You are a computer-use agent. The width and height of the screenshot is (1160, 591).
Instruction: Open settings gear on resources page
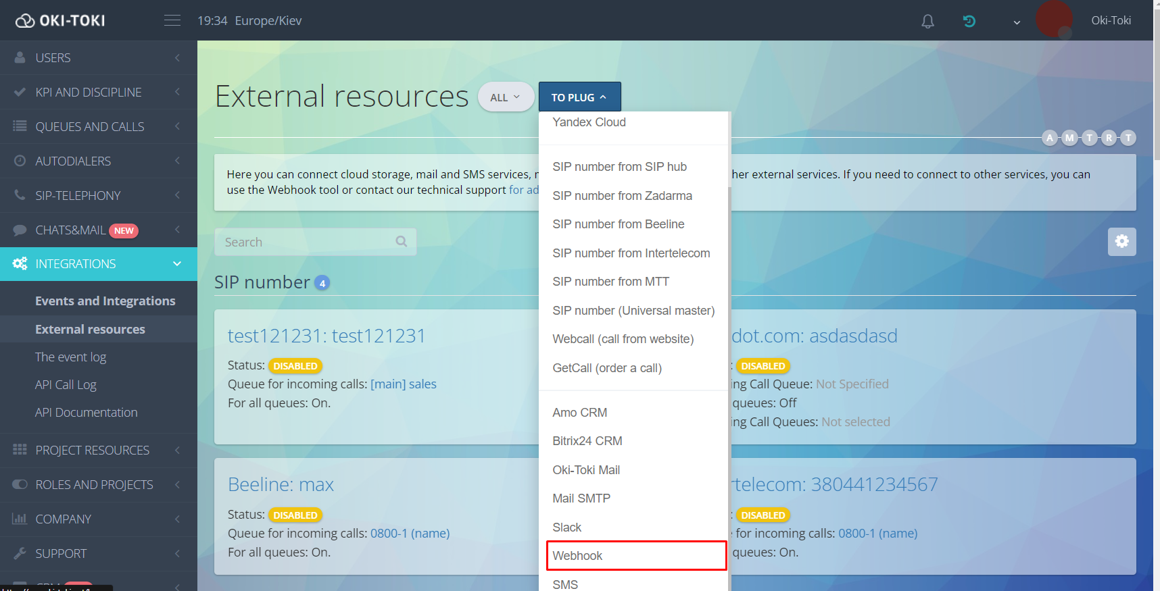tap(1121, 241)
